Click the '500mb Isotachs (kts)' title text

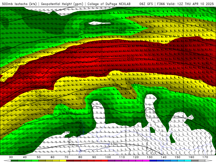click(19, 4)
